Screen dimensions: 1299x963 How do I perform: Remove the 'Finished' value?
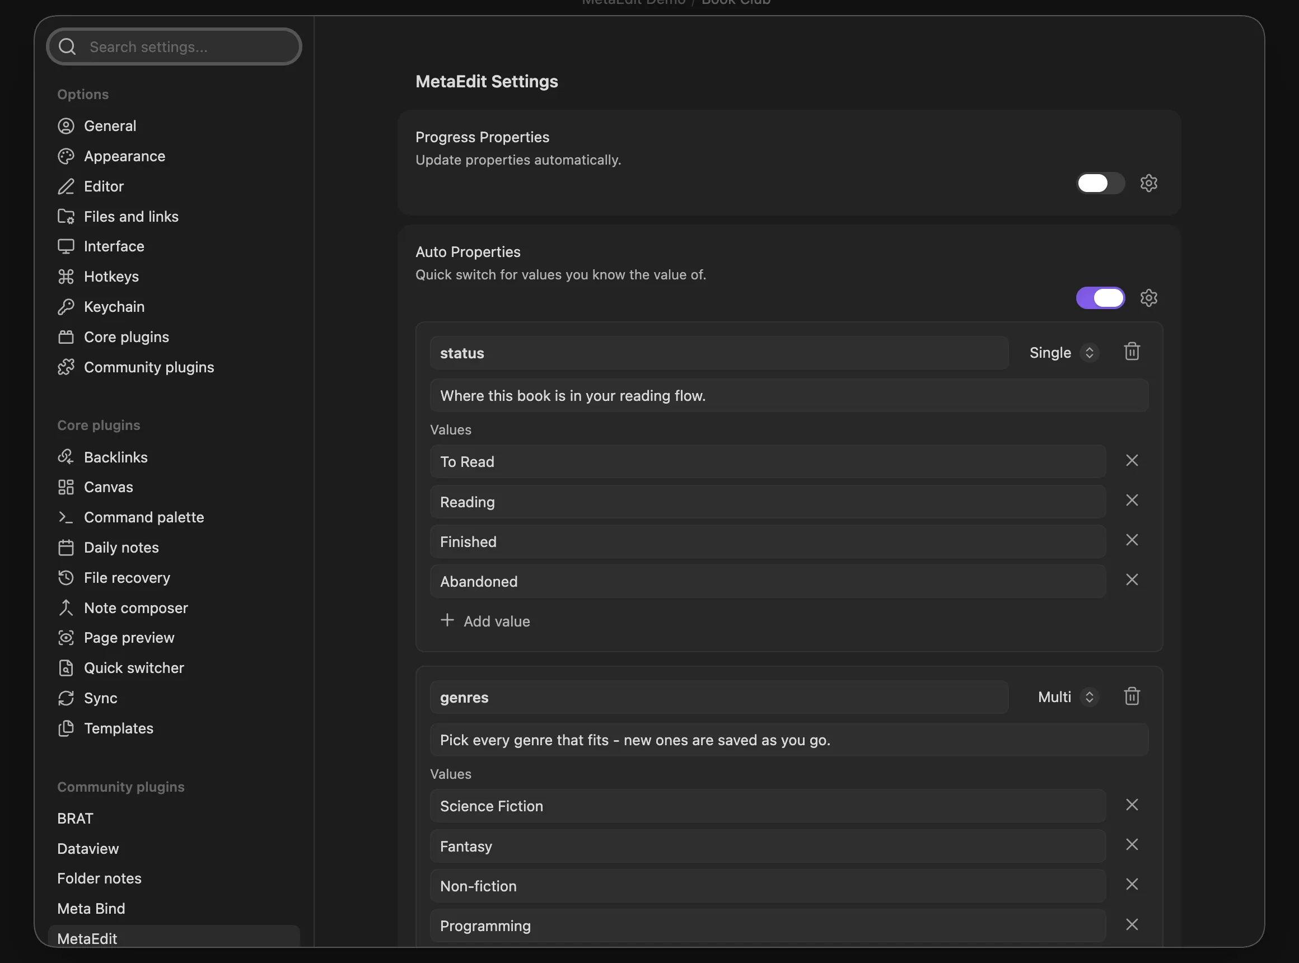[x=1132, y=540]
